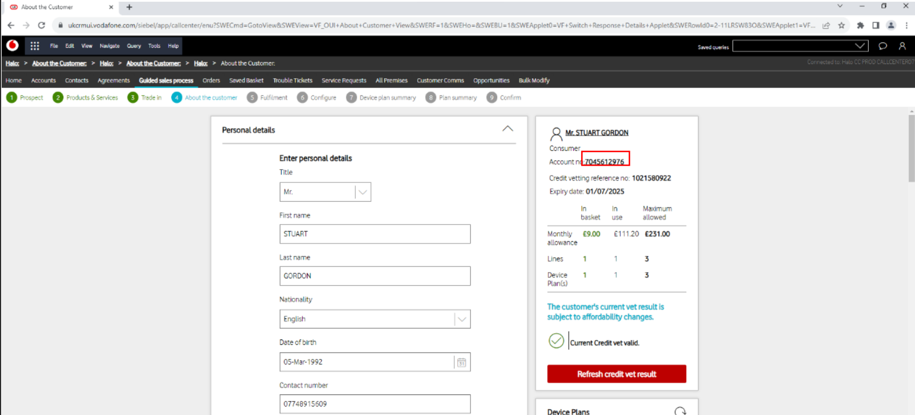Switch to the Bulk Modify tab
This screenshot has height=415, width=915.
pyautogui.click(x=534, y=81)
